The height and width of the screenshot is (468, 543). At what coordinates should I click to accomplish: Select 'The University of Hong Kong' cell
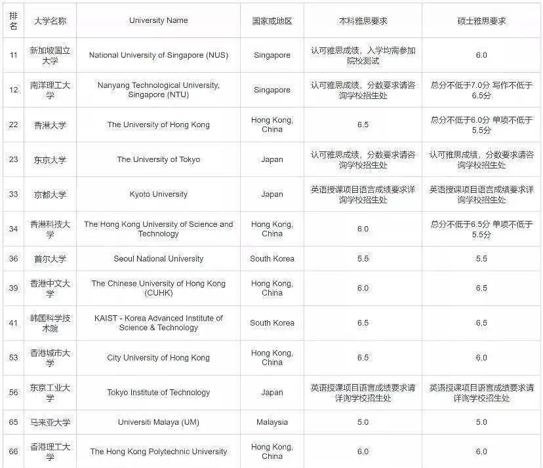(x=158, y=125)
